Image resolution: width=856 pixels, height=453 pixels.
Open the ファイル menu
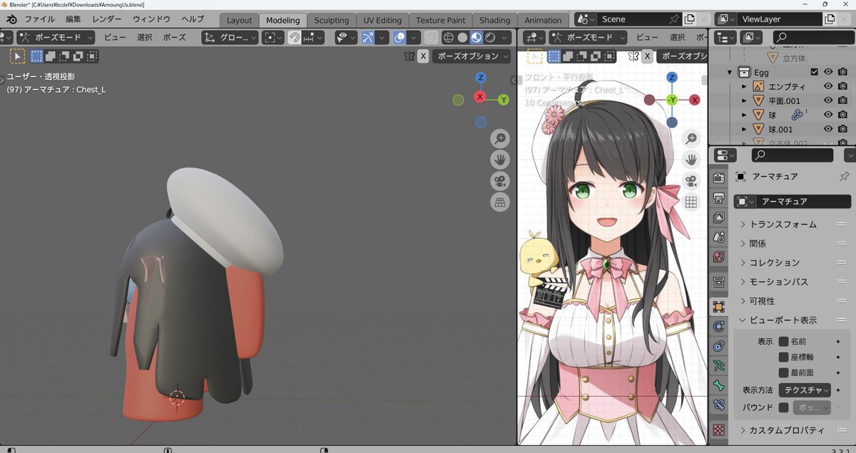point(39,19)
